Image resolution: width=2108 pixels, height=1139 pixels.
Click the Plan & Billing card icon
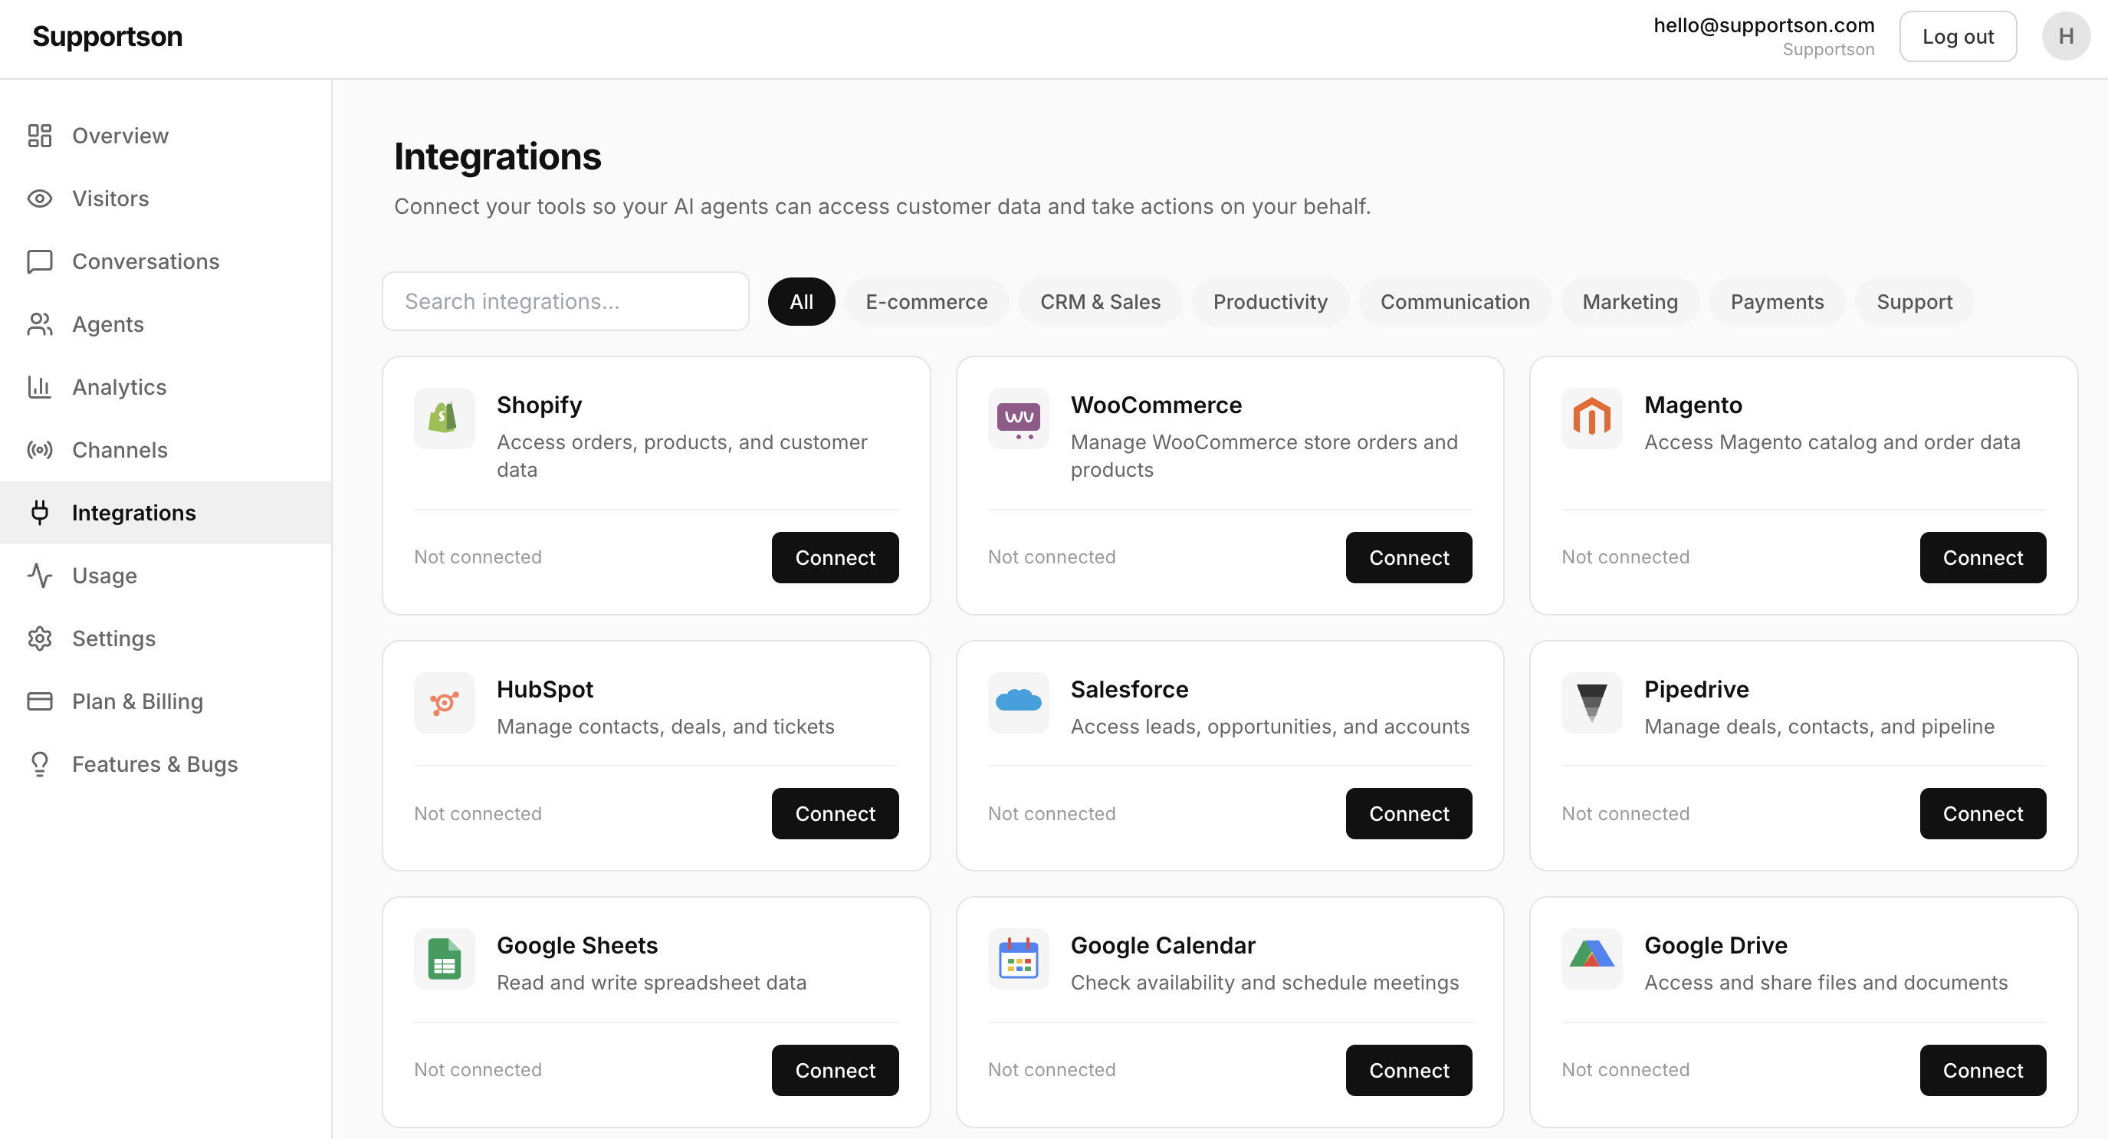tap(39, 701)
